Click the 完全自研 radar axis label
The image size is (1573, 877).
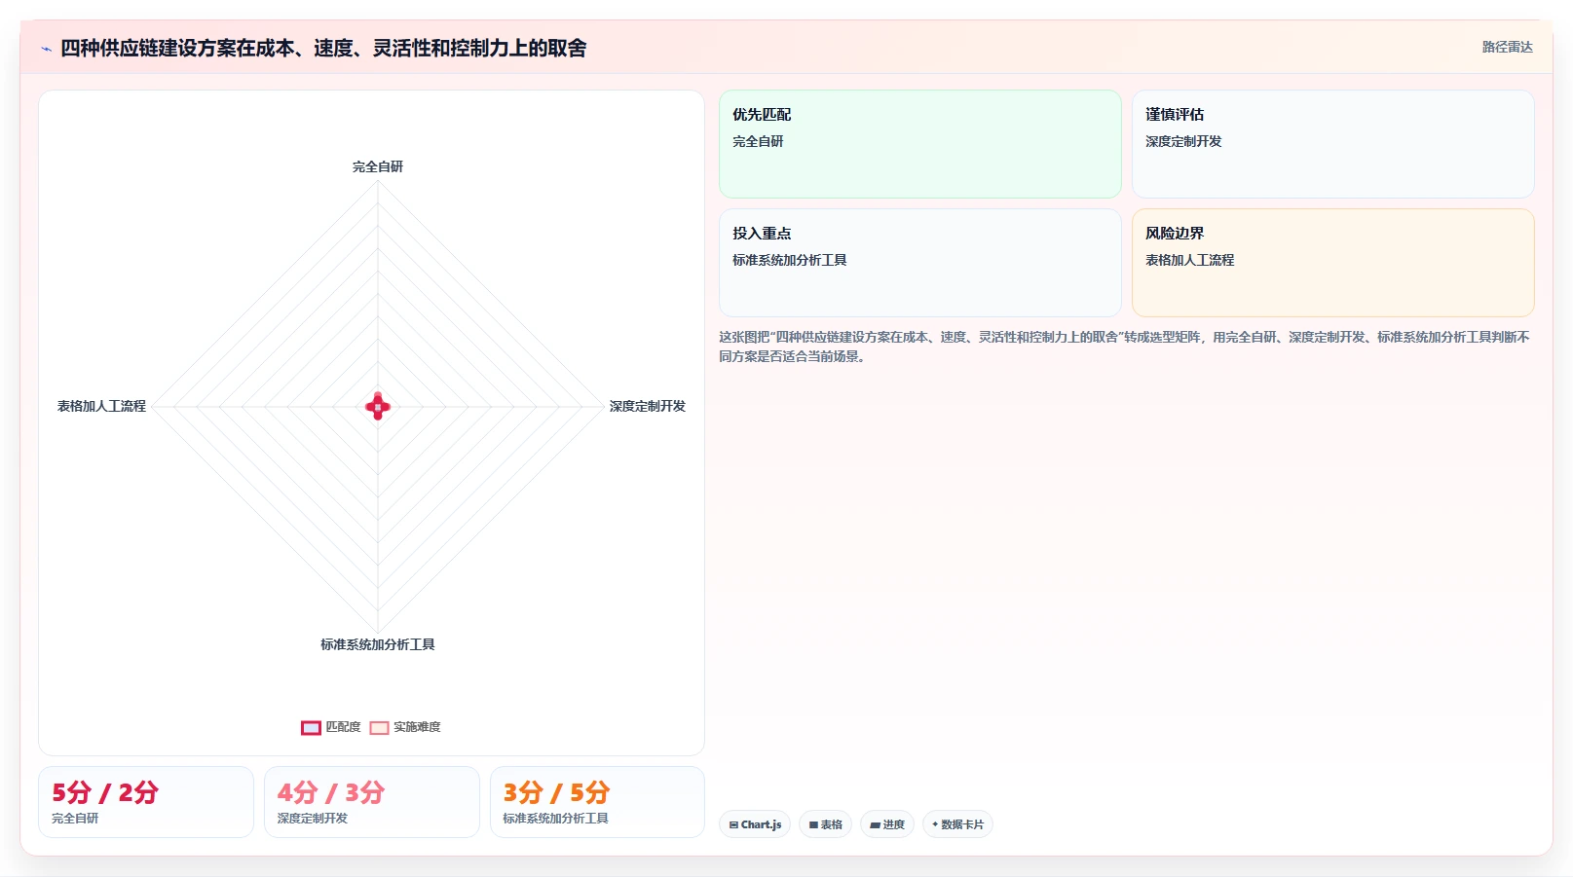pyautogui.click(x=378, y=166)
